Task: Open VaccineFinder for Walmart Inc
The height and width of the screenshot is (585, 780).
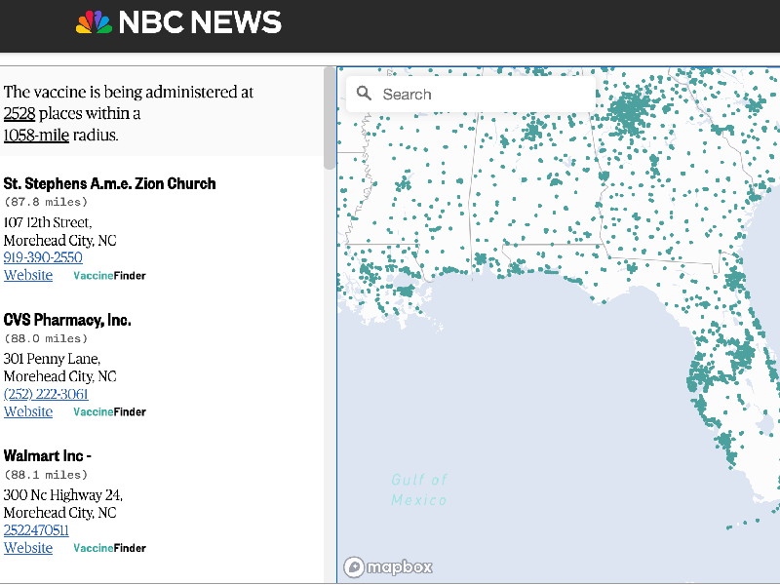Action: coord(109,548)
